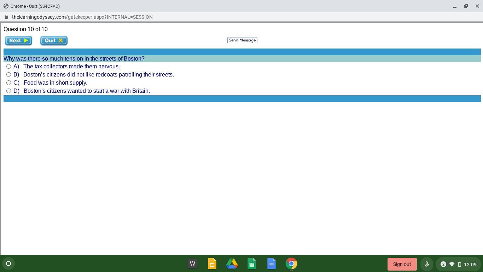Select answer B about redcoats patrolling
483x272 pixels.
9,75
